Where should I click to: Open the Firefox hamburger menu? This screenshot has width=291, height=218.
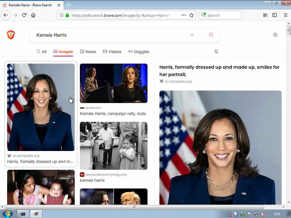coord(286,15)
